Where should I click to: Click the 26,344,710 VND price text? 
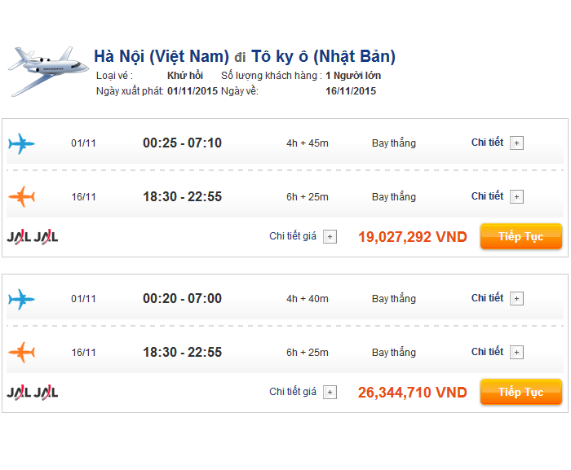(412, 393)
